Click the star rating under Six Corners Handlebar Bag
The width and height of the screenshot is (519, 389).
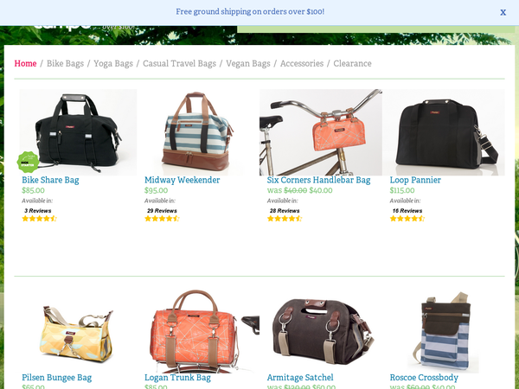pos(285,219)
